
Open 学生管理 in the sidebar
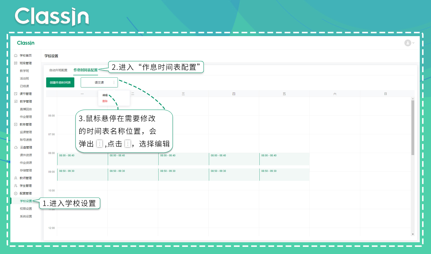(26, 186)
